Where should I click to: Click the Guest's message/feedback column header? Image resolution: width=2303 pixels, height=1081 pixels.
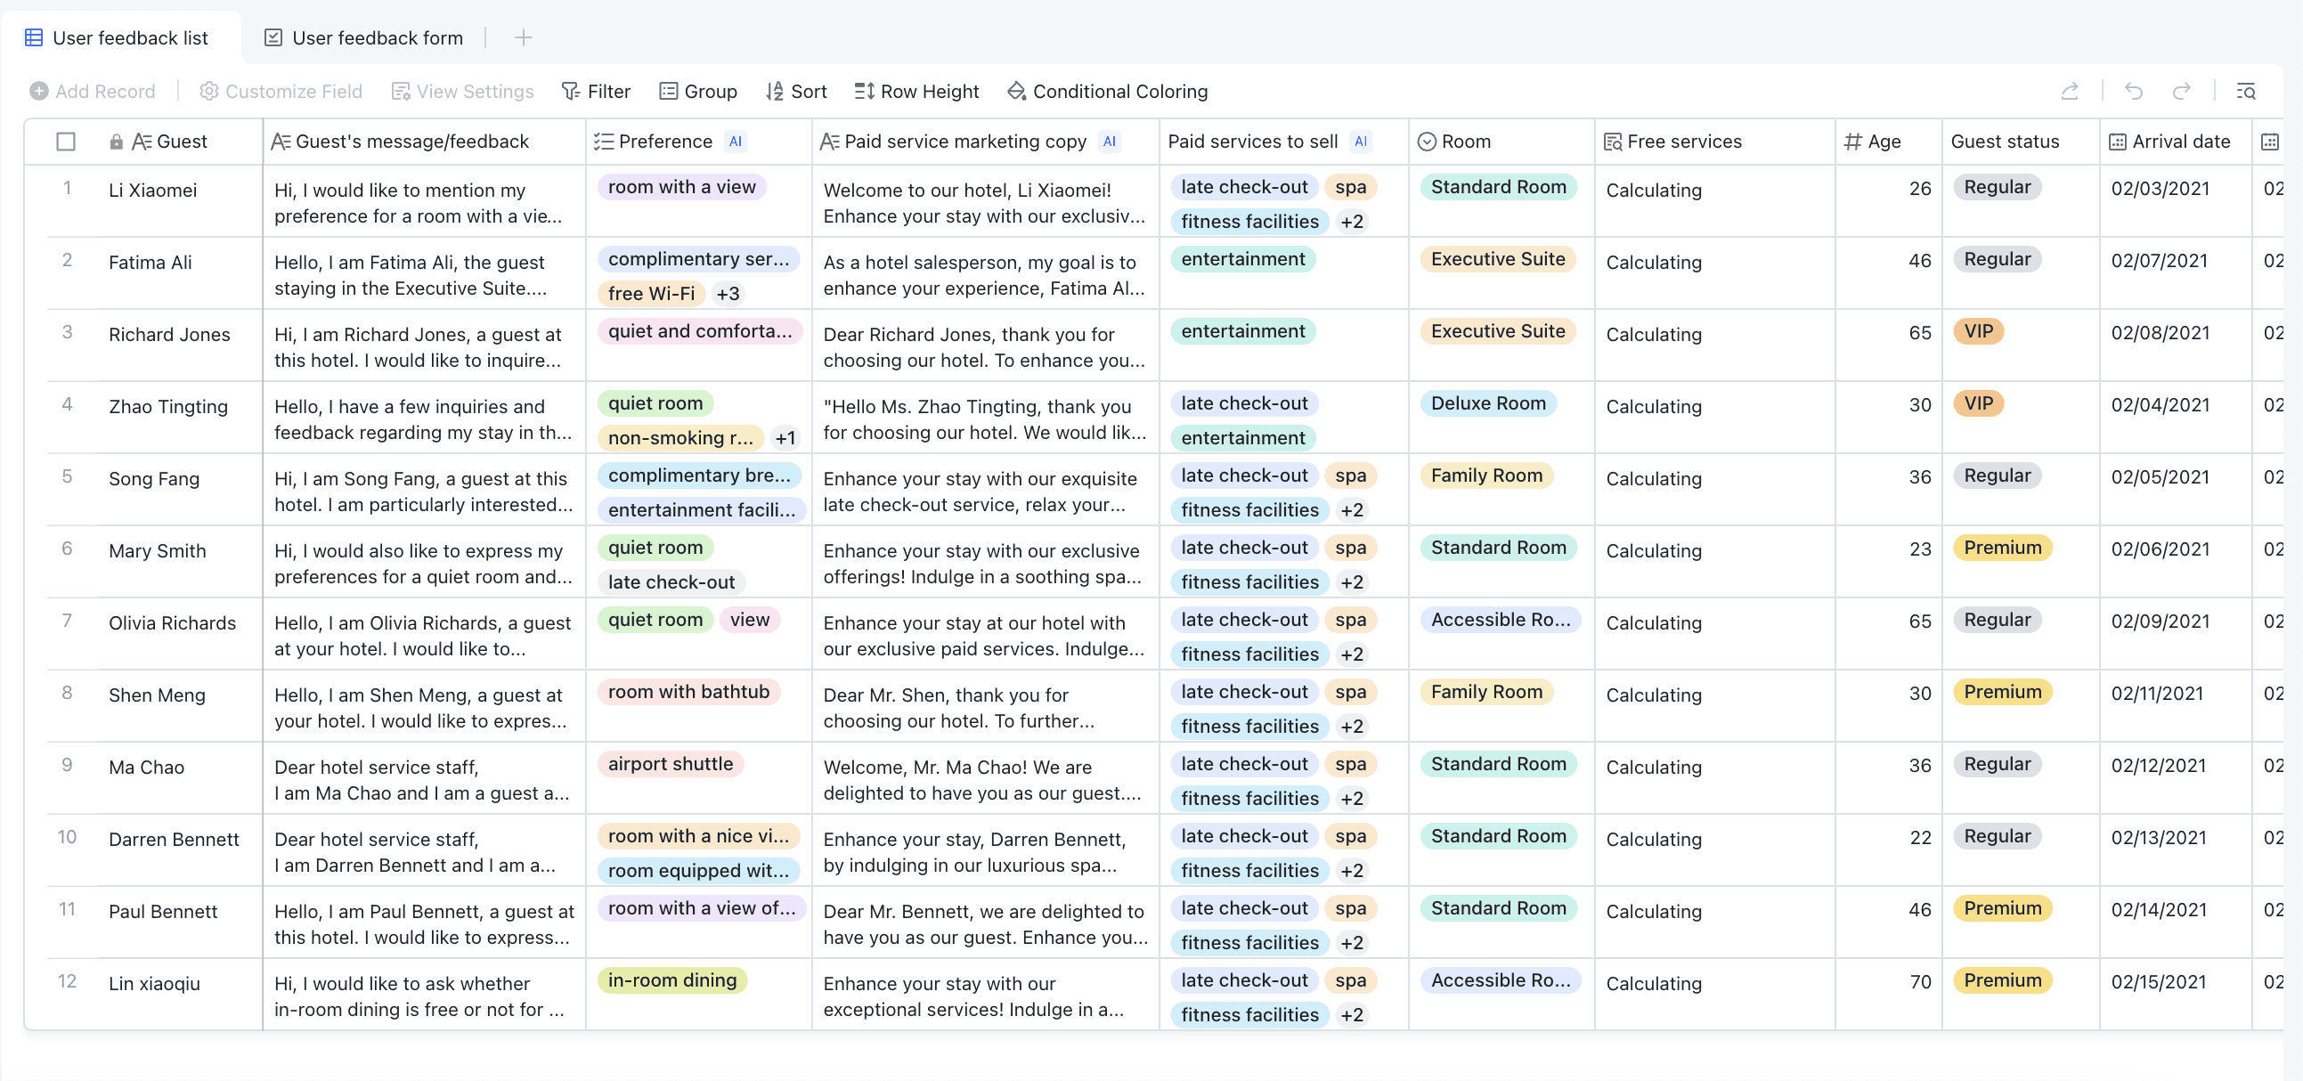click(x=411, y=142)
